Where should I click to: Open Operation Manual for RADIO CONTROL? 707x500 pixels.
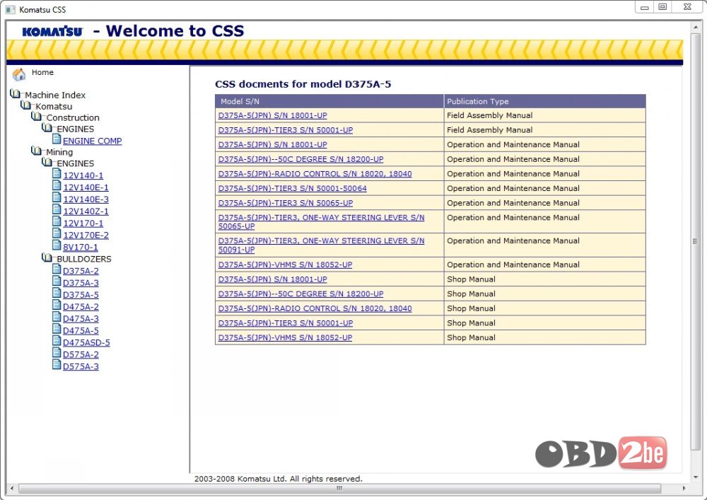pyautogui.click(x=315, y=173)
